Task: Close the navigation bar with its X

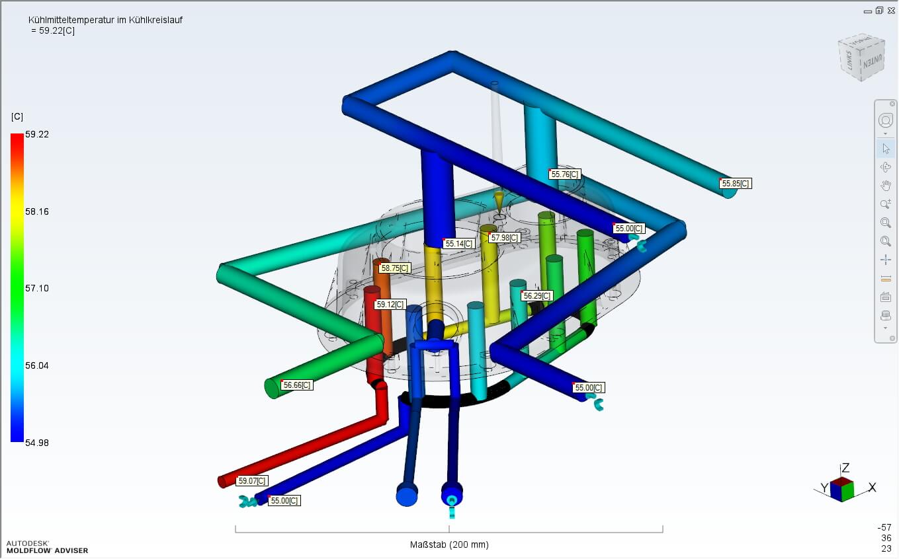Action: [x=892, y=104]
